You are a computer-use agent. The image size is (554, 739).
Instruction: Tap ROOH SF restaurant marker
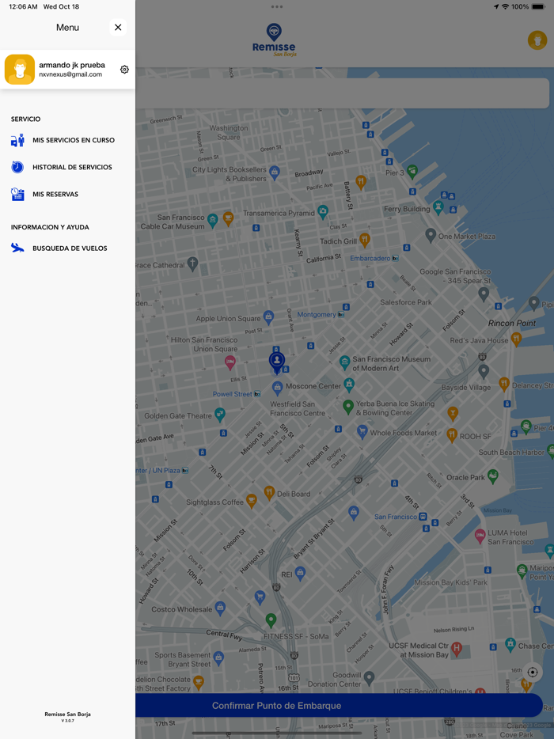click(452, 435)
